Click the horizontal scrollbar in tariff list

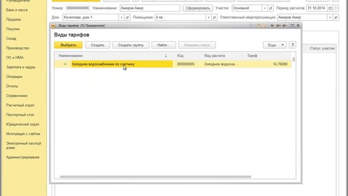click(156, 177)
